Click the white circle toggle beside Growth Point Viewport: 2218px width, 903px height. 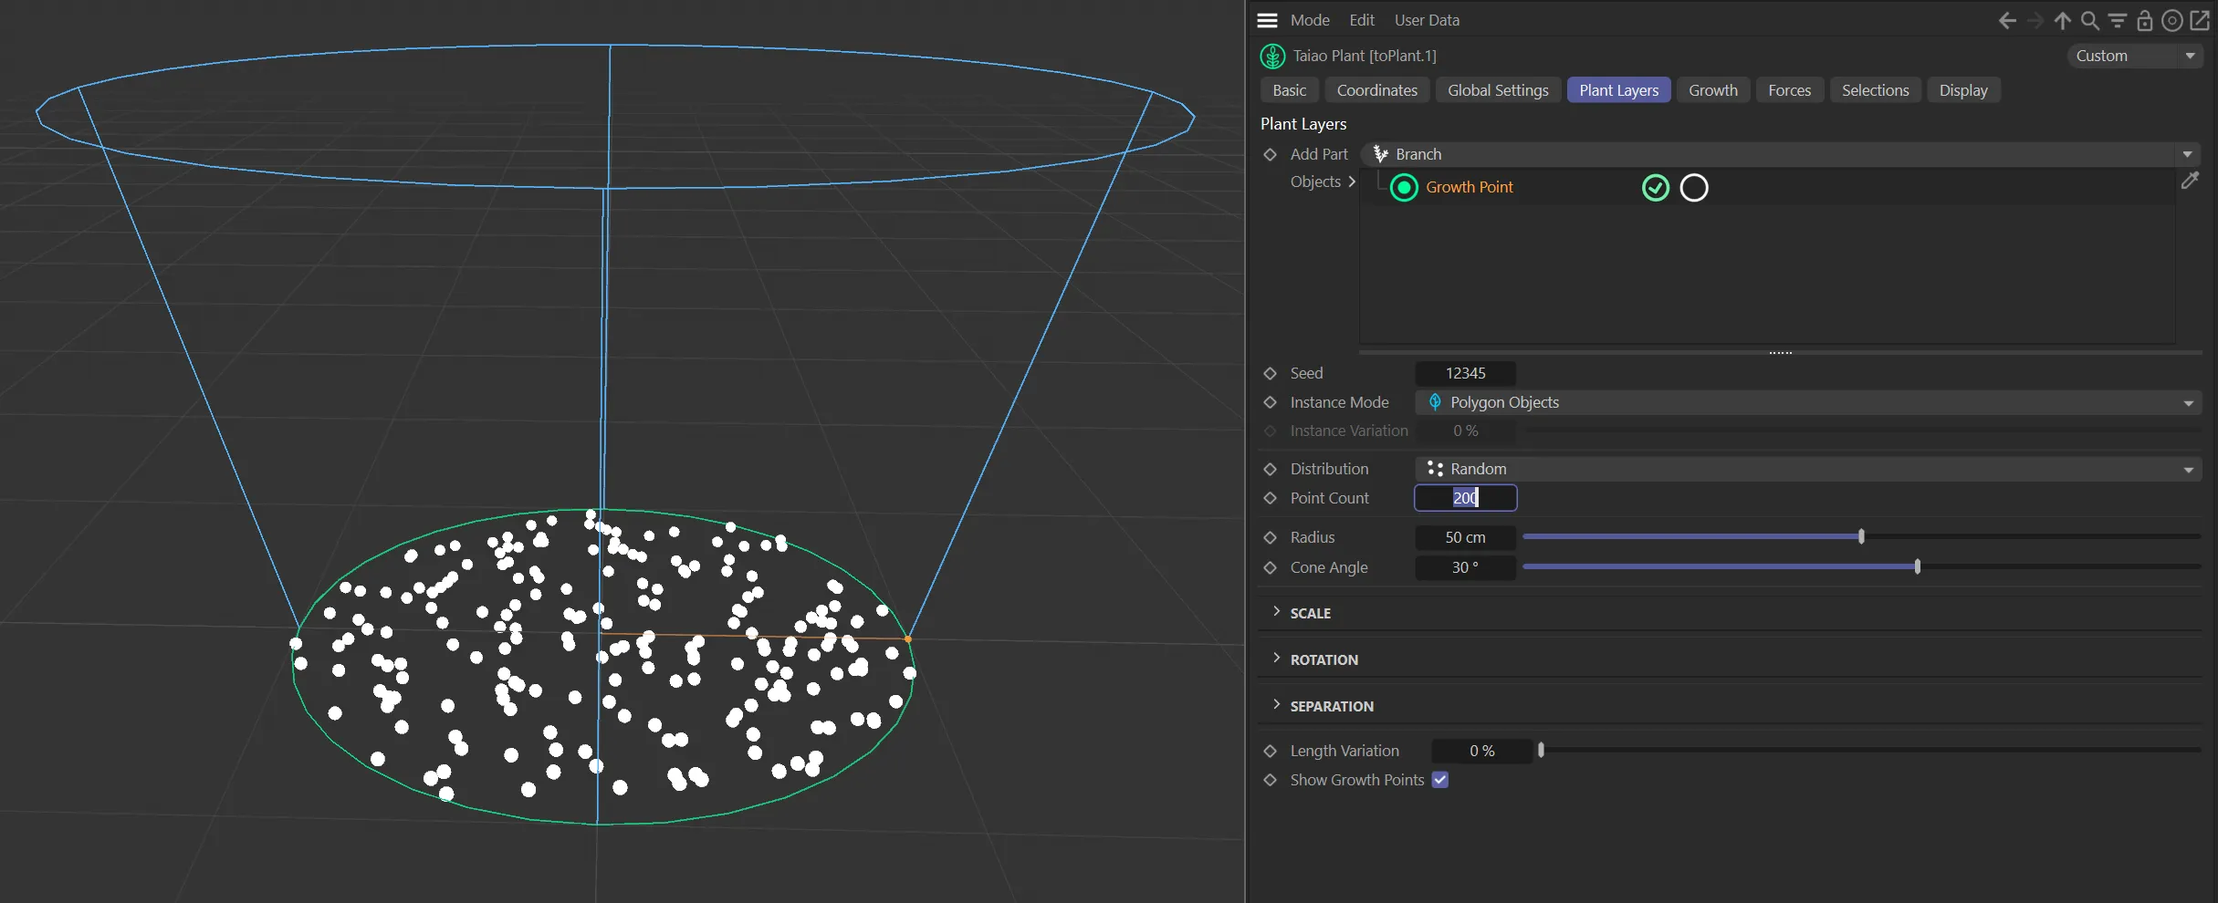pos(1694,188)
